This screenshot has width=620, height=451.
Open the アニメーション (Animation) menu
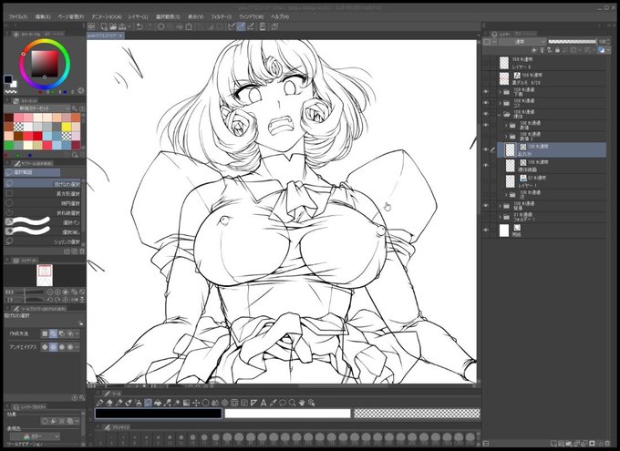(x=107, y=17)
